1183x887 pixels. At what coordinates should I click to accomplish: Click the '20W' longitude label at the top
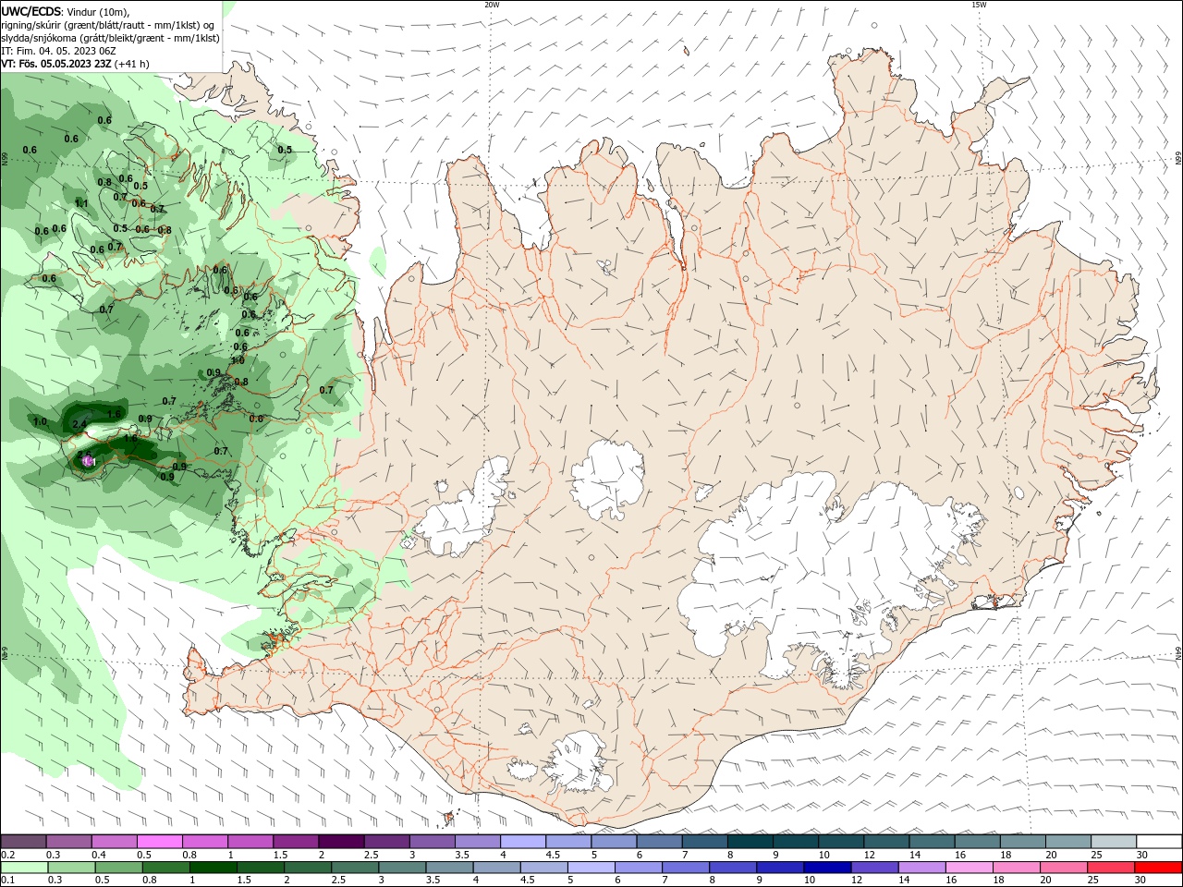click(492, 5)
